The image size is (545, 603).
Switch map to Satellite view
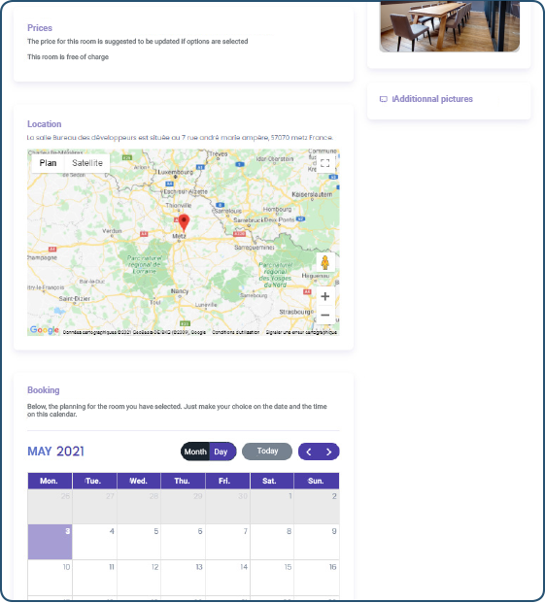(87, 163)
